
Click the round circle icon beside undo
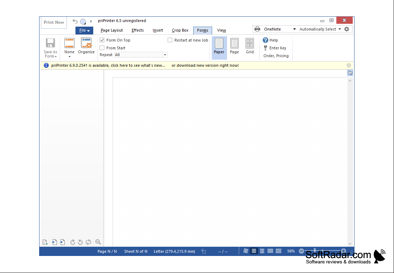pos(83,22)
